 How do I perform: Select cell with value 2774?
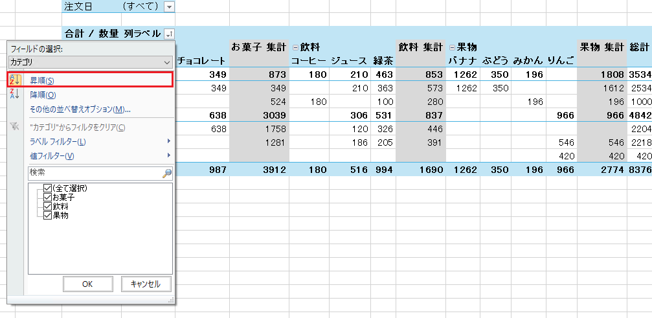coord(602,170)
